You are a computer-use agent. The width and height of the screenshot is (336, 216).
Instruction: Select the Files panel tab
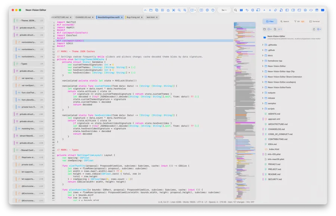(270, 21)
